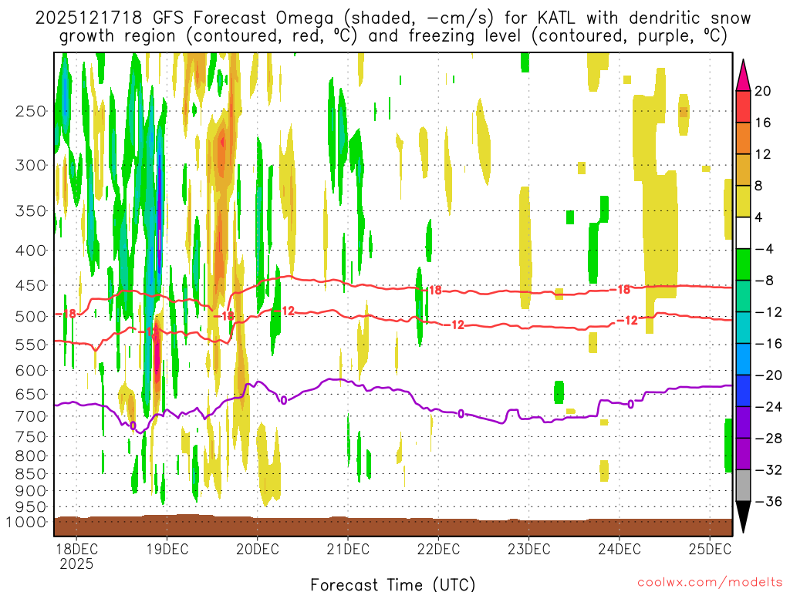Image resolution: width=790 pixels, height=592 pixels.
Task: Click the "21DEC" time axis label
Action: pos(348,549)
